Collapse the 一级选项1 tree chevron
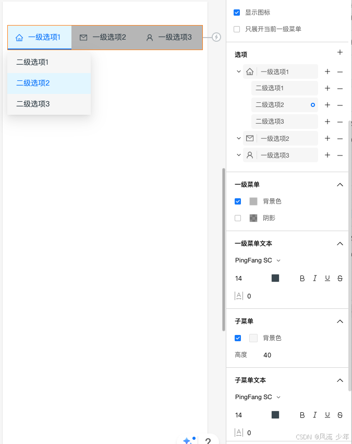The width and height of the screenshot is (352, 444). pos(238,71)
